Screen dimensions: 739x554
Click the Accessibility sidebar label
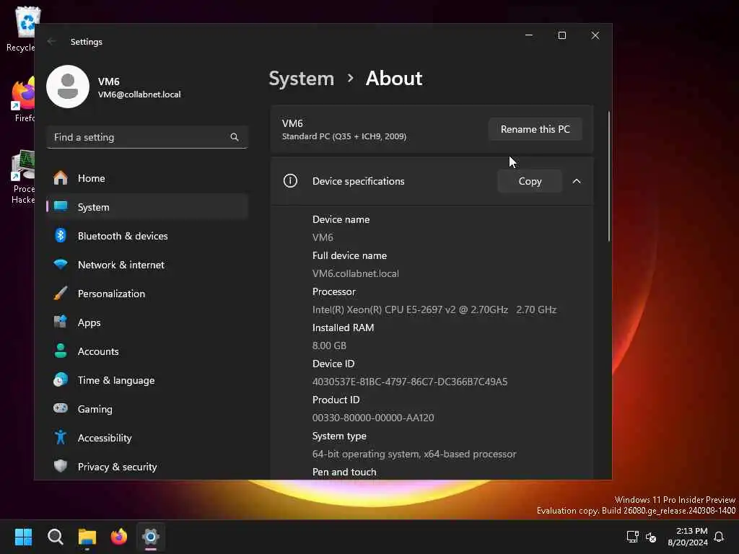pos(105,438)
